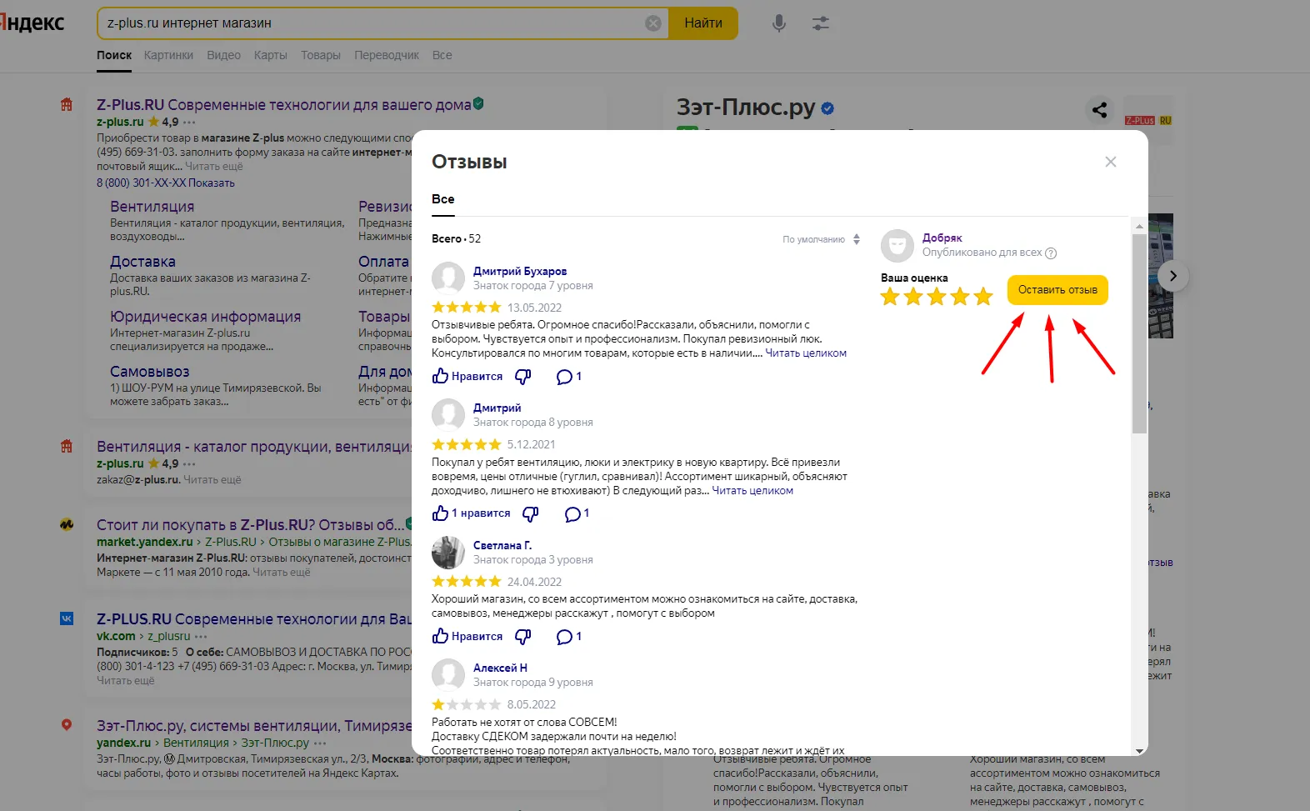Screen dimensions: 1310x811
Task: Open the Вентиляция - каталог продукции result
Action: pyautogui.click(x=254, y=447)
